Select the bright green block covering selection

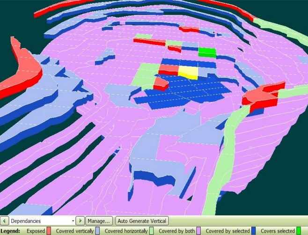point(207,52)
